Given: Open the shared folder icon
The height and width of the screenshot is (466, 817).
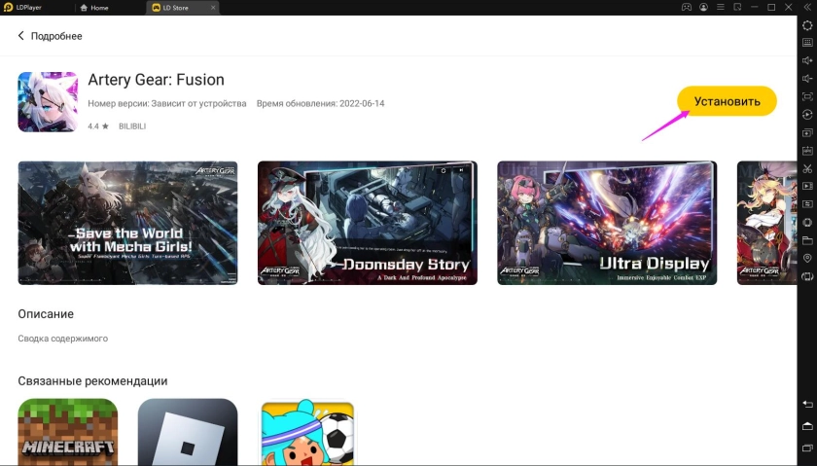Looking at the screenshot, I should (x=807, y=239).
